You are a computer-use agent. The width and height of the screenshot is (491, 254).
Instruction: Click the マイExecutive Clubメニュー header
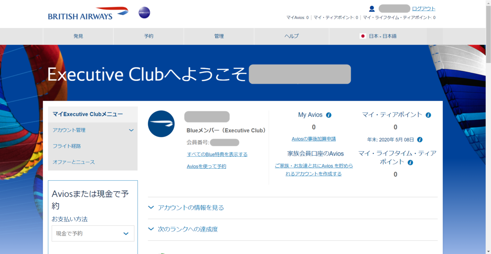pos(93,114)
